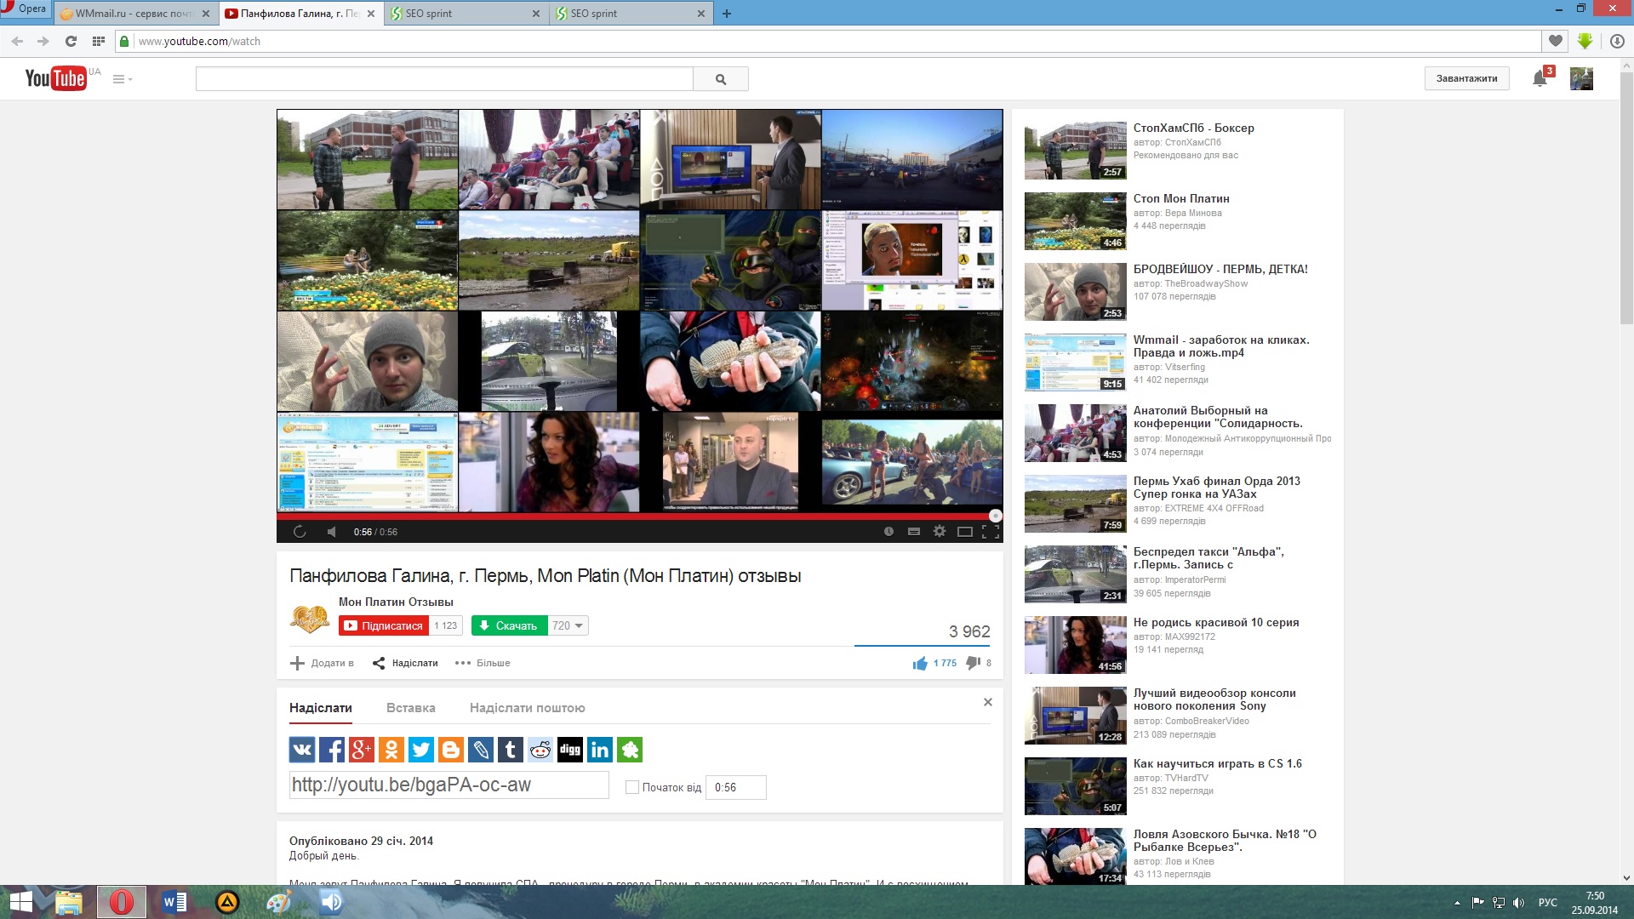Share the video on VK
Screen dimensions: 1634x919
[x=302, y=750]
